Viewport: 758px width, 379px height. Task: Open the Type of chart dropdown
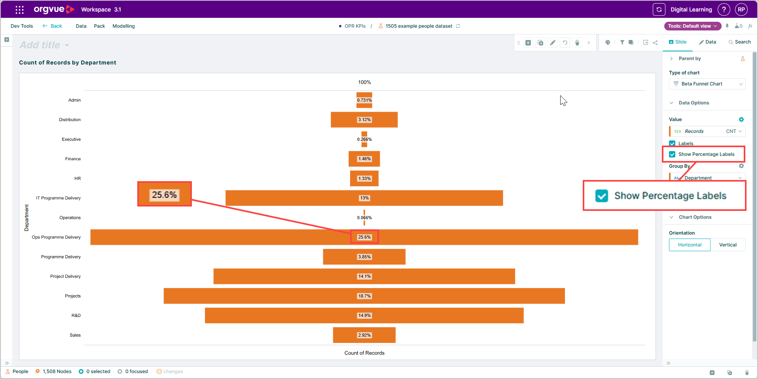point(707,84)
